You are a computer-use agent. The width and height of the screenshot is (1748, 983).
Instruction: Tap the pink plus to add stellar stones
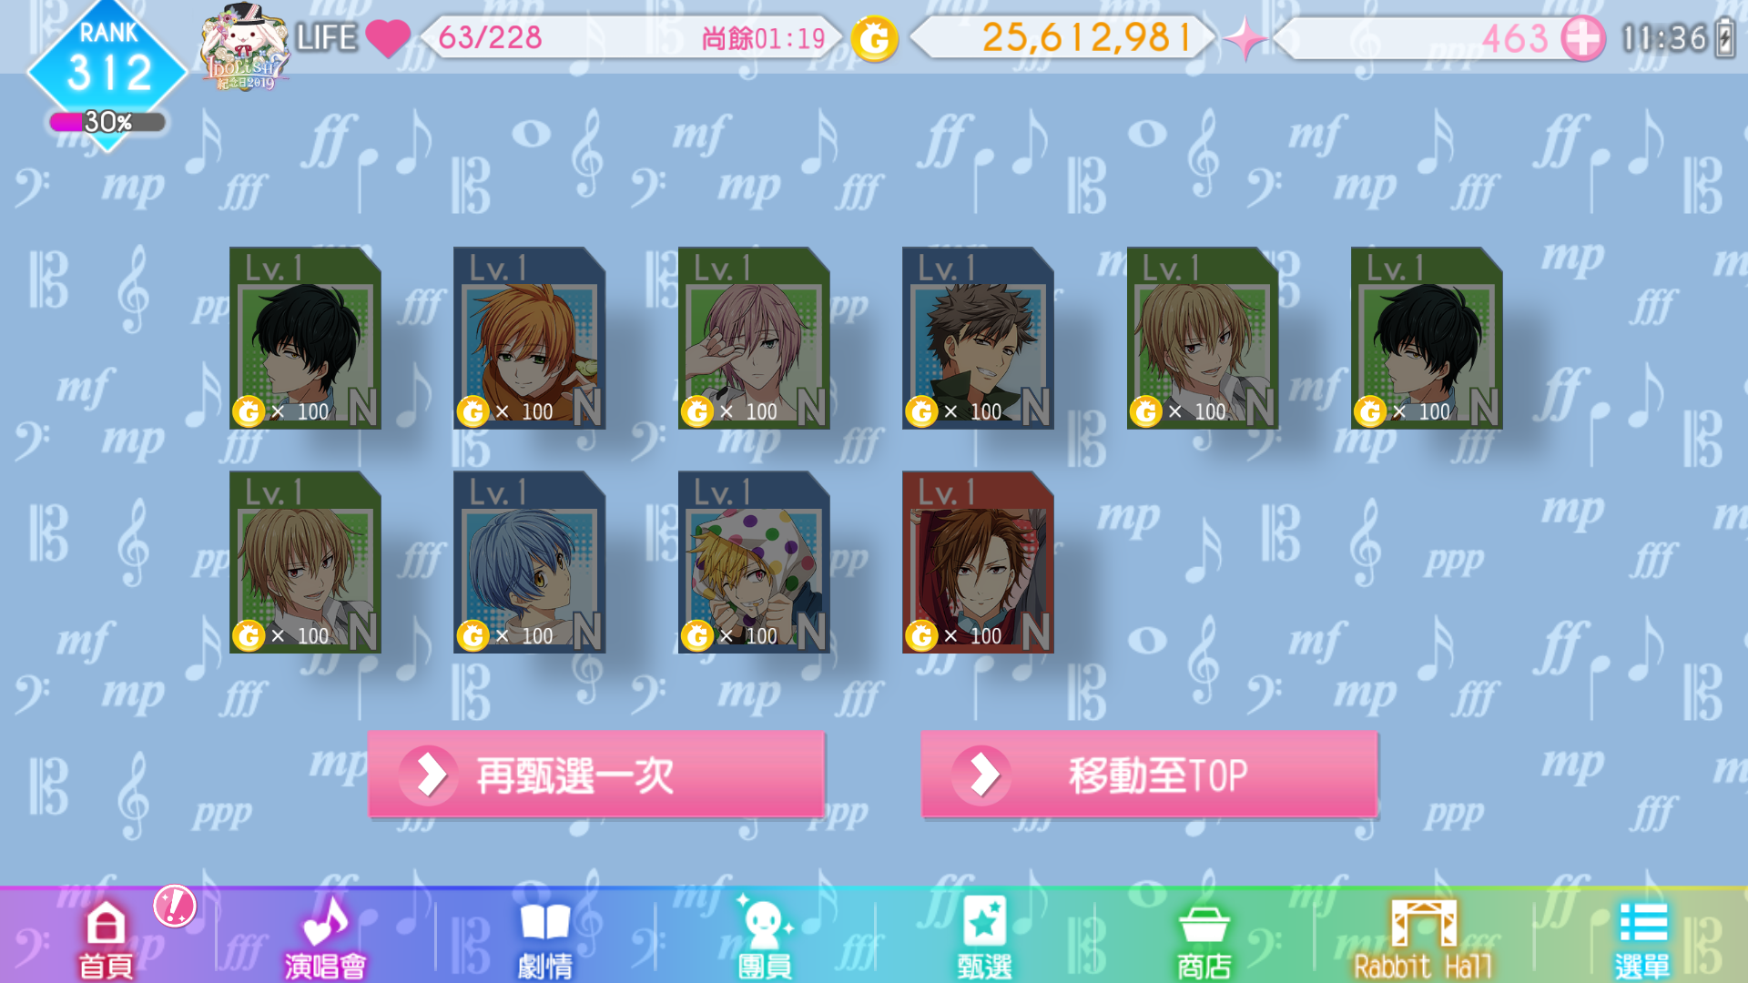(x=1583, y=38)
